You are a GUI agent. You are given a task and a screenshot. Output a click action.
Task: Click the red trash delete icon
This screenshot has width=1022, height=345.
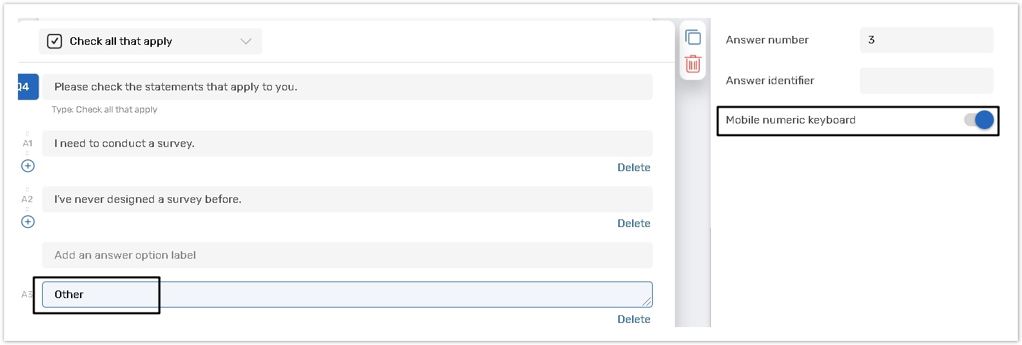(693, 64)
